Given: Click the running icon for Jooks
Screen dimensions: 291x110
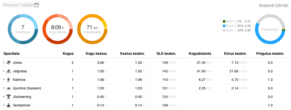Looking at the screenshot, I should 9,63.
